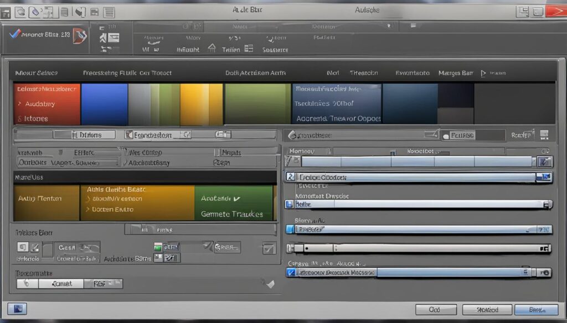Viewport: 567px width, 323px height.
Task: Click the blue pen icon in the title toolbar
Action: [35, 12]
